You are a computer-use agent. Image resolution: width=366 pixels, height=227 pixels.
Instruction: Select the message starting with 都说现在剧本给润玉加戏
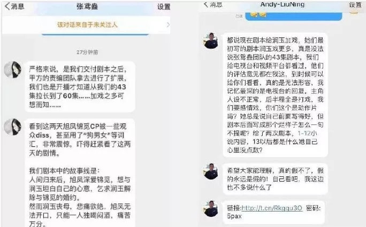275,95
